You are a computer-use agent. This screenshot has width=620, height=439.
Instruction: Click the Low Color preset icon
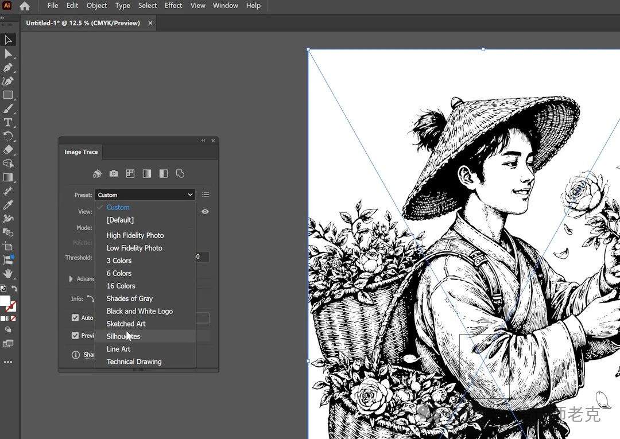click(x=130, y=173)
